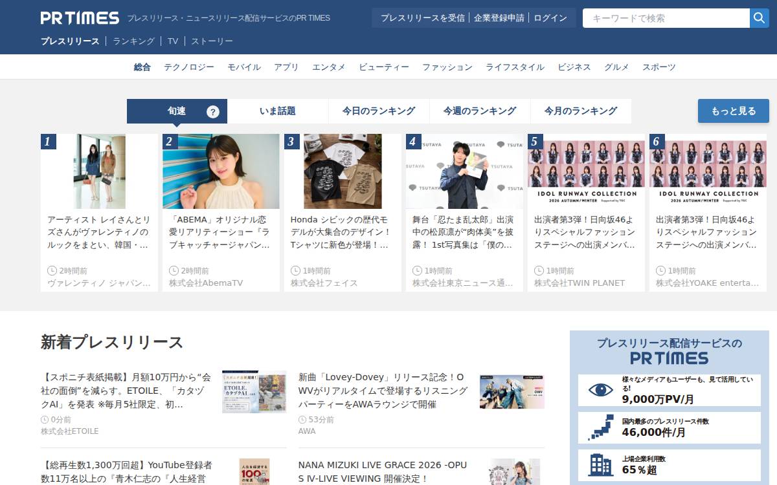This screenshot has height=485, width=777.
Task: Switch to the 旬速 tab
Action: (177, 111)
